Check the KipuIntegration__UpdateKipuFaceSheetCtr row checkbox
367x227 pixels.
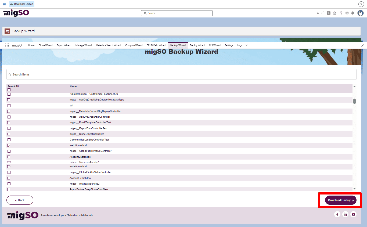click(x=9, y=94)
